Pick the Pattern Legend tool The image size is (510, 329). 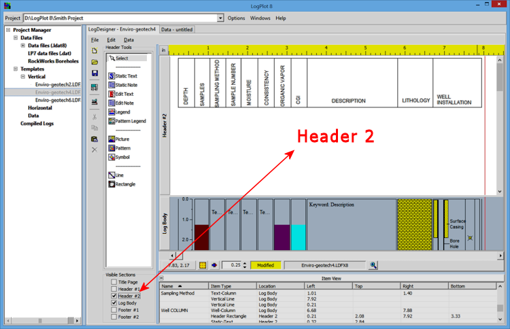(x=129, y=120)
